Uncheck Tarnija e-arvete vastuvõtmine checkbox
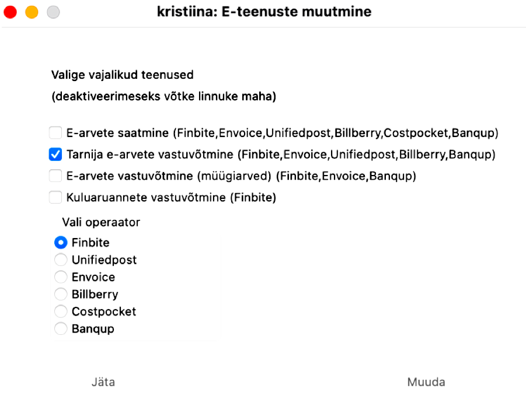Screen dimensions: 526x406 click(55, 154)
